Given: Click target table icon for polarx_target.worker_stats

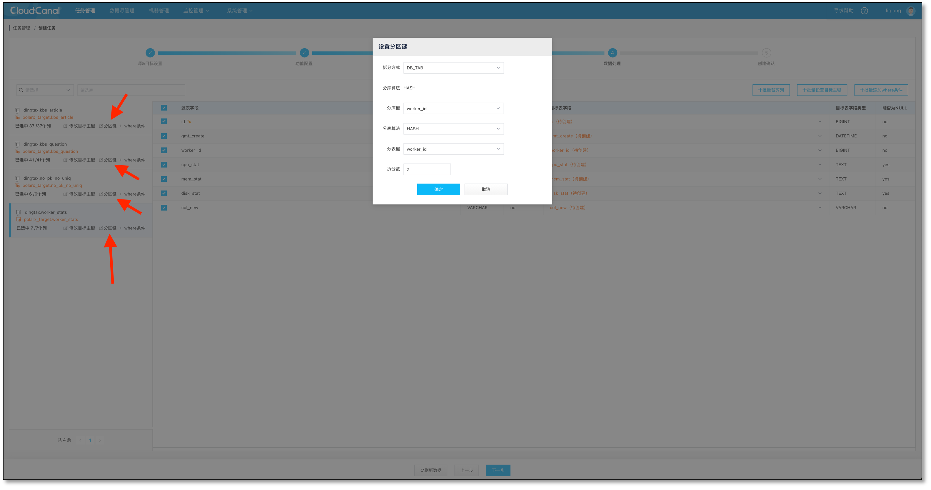Looking at the screenshot, I should (19, 219).
